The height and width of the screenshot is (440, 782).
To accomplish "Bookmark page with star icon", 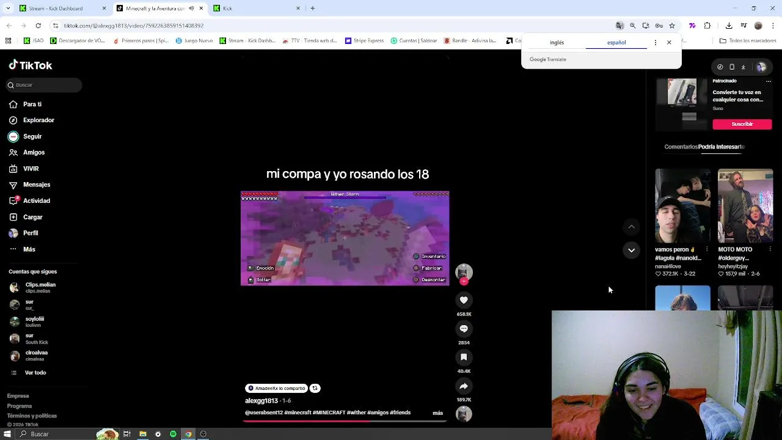I will pos(672,26).
